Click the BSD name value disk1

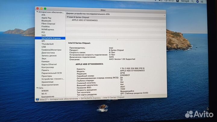coord(123,86)
